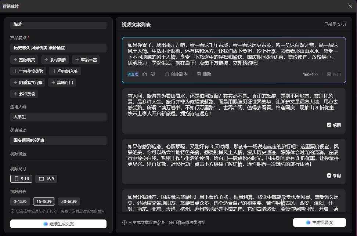Viewport: 357px width, 236px height.
Task: Add the 食材新鲜 selling point tag
Action: [55, 60]
